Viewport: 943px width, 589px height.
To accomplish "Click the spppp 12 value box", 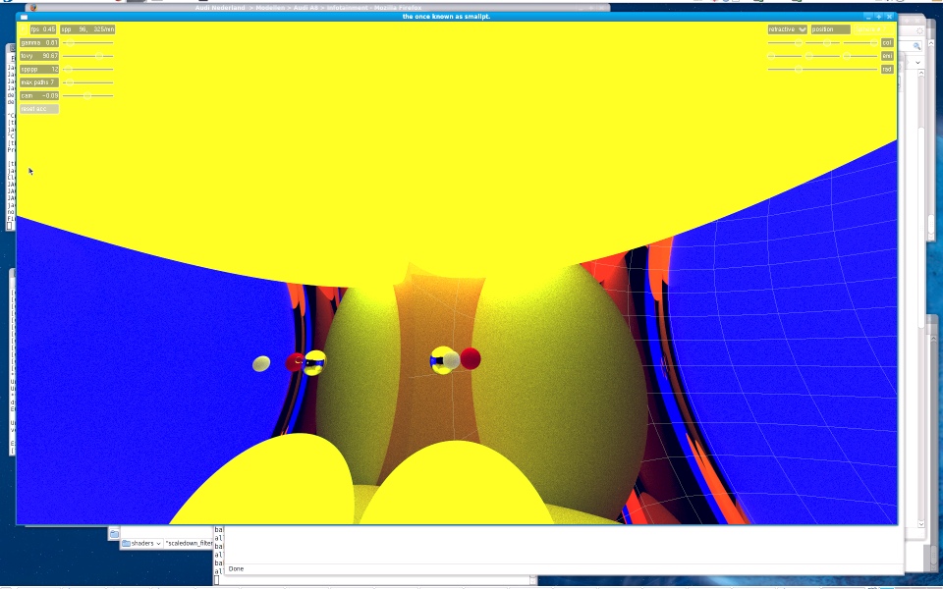I will [39, 69].
